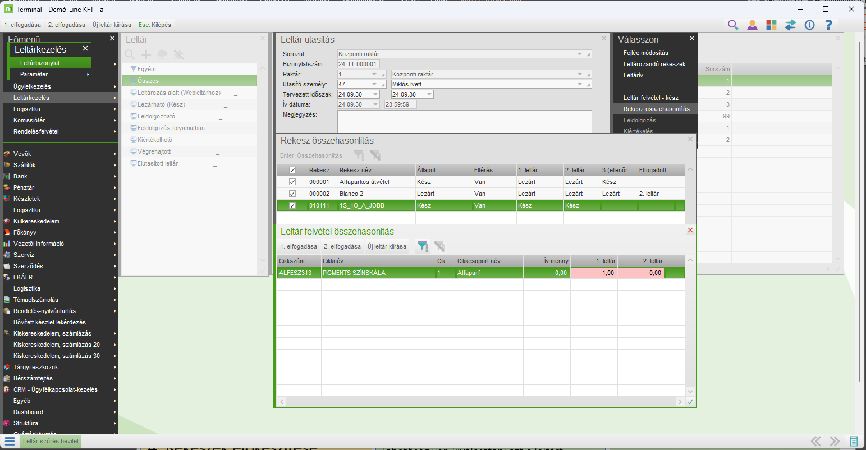Toggle the checkbox for Bianco 2 row
This screenshot has height=450, width=866.
click(292, 194)
